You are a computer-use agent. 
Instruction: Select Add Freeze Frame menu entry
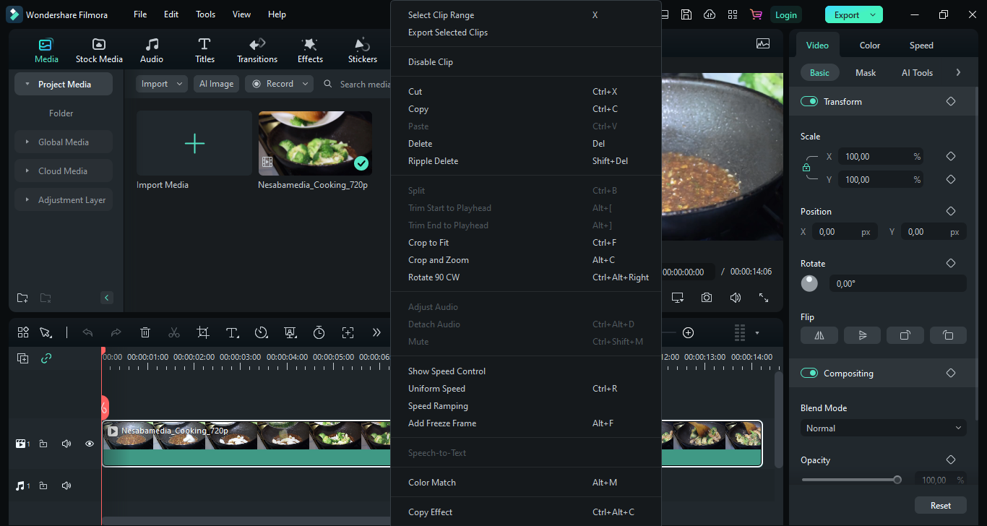point(441,423)
